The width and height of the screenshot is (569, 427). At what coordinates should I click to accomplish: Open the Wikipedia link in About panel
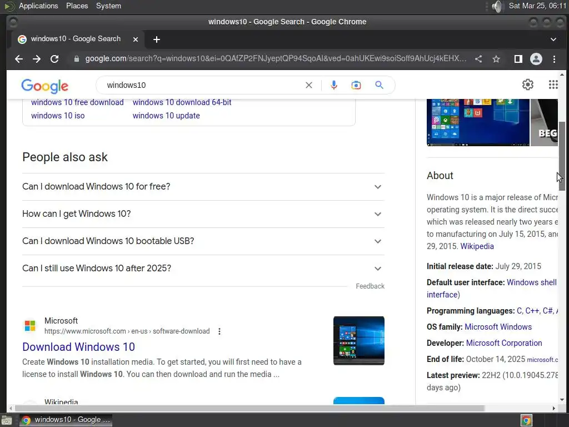click(x=477, y=246)
